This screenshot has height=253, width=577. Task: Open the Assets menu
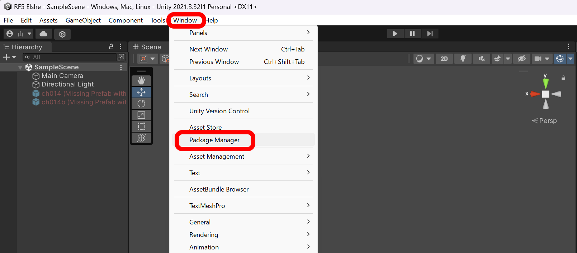[48, 20]
